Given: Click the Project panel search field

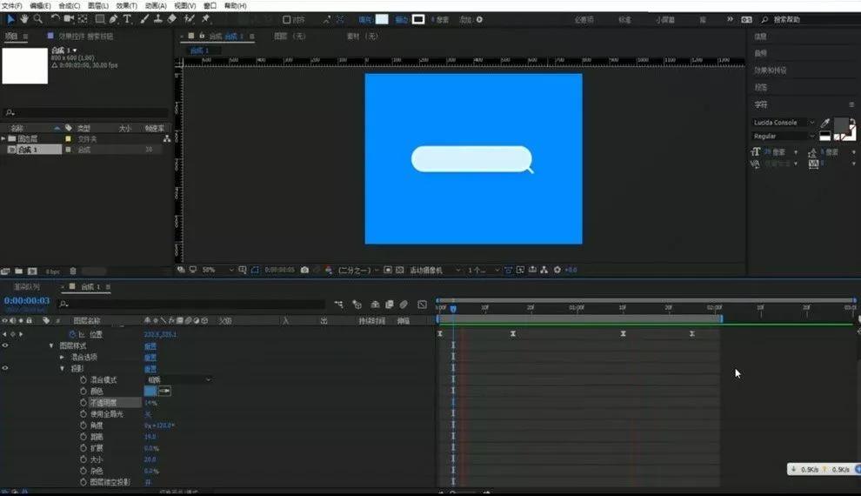Looking at the screenshot, I should (x=85, y=112).
